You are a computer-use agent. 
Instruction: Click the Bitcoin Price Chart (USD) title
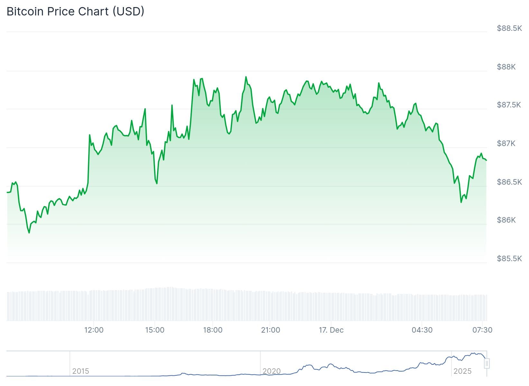75,12
